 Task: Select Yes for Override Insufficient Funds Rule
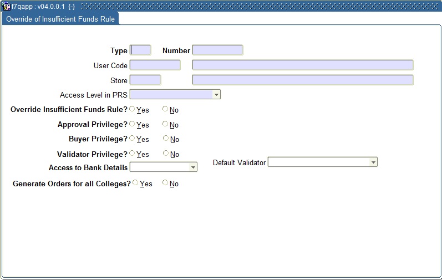coord(133,109)
